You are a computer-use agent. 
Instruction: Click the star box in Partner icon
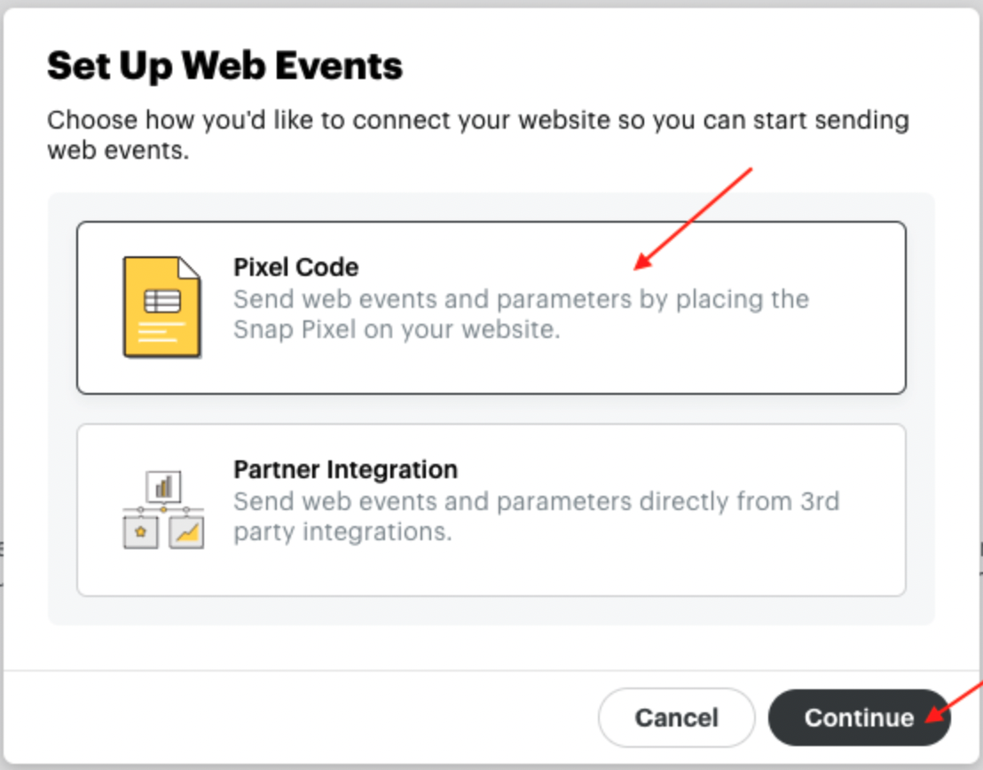140,532
